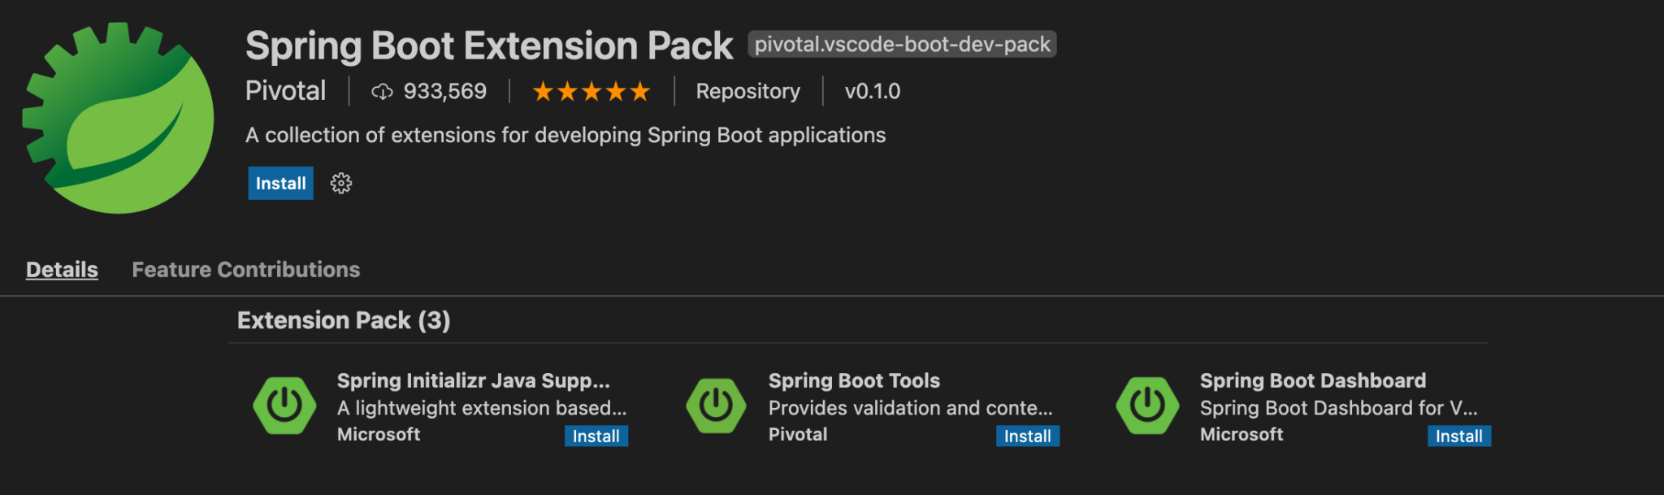Open the Spring Initializr Java Supp... title
This screenshot has width=1664, height=495.
coord(474,381)
